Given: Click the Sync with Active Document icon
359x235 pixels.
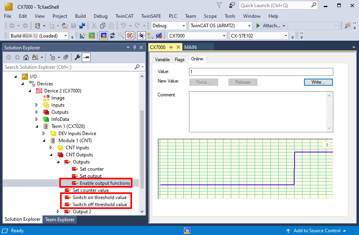Looking at the screenshot, I should point(35,57).
